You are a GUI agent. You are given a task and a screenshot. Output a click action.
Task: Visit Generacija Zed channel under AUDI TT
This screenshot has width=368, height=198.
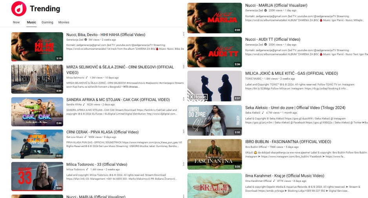(254, 45)
